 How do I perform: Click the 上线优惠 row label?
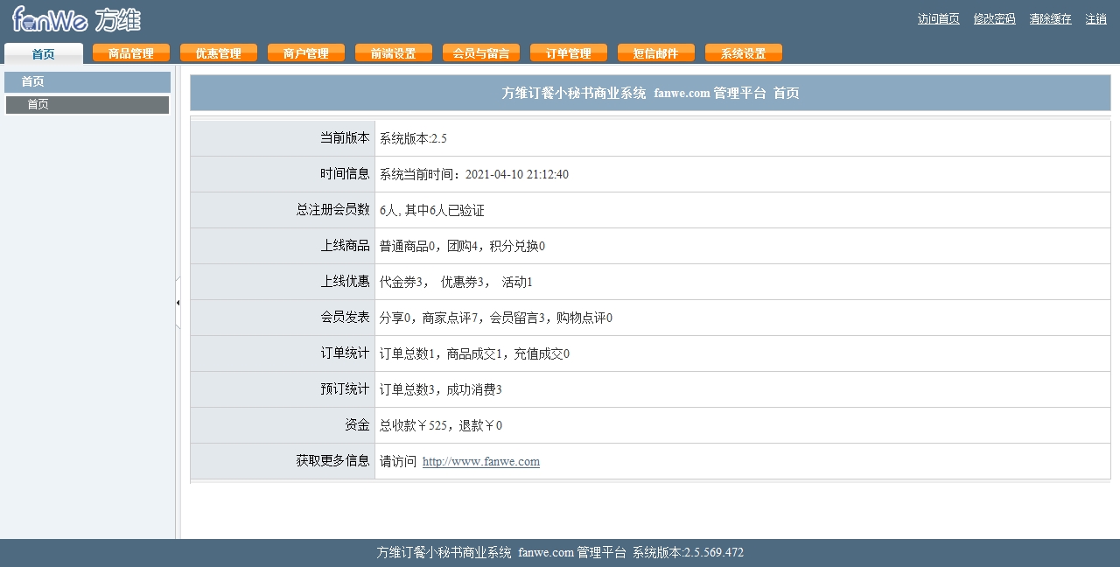point(345,281)
